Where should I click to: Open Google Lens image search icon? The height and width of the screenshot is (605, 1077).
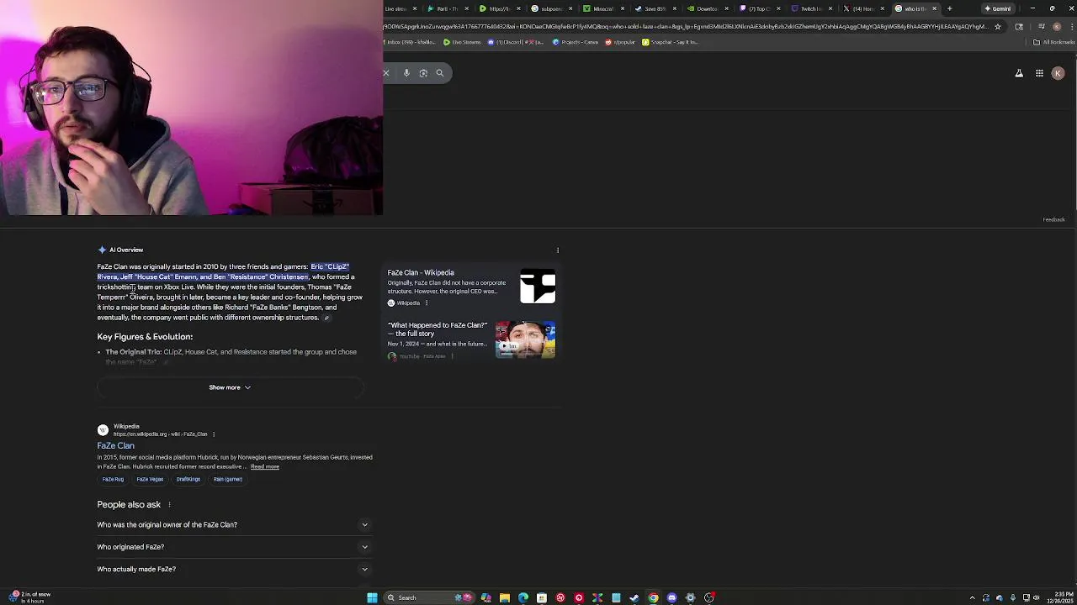(423, 73)
